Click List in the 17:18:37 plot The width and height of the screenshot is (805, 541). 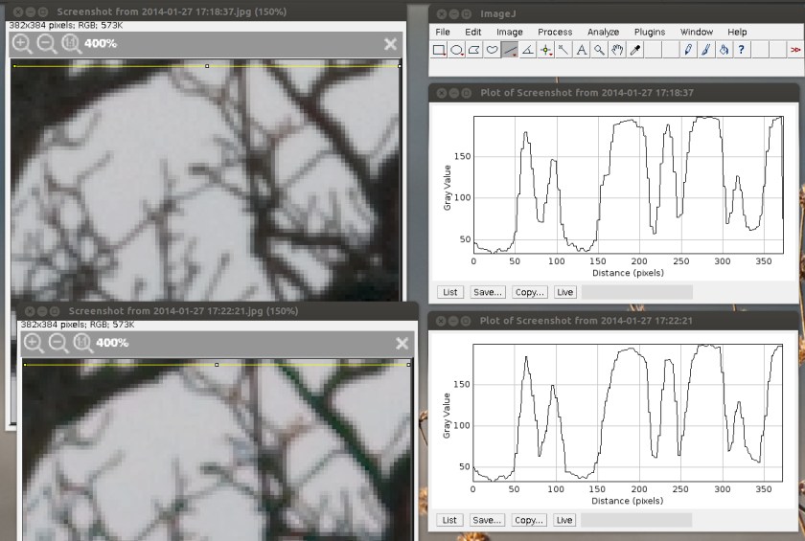pyautogui.click(x=448, y=292)
